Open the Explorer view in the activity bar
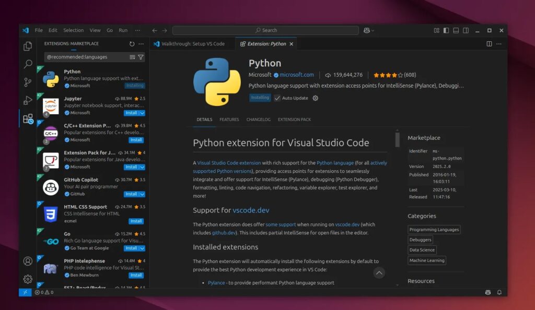This screenshot has width=535, height=310. pyautogui.click(x=28, y=46)
